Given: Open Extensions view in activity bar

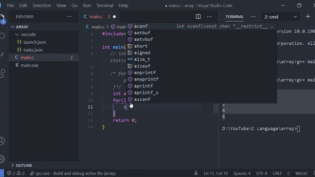Looking at the screenshot, I should click(x=2, y=73).
